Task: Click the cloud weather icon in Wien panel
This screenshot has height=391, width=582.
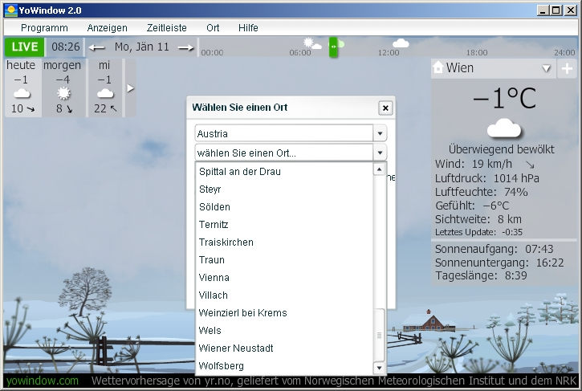Action: click(504, 128)
